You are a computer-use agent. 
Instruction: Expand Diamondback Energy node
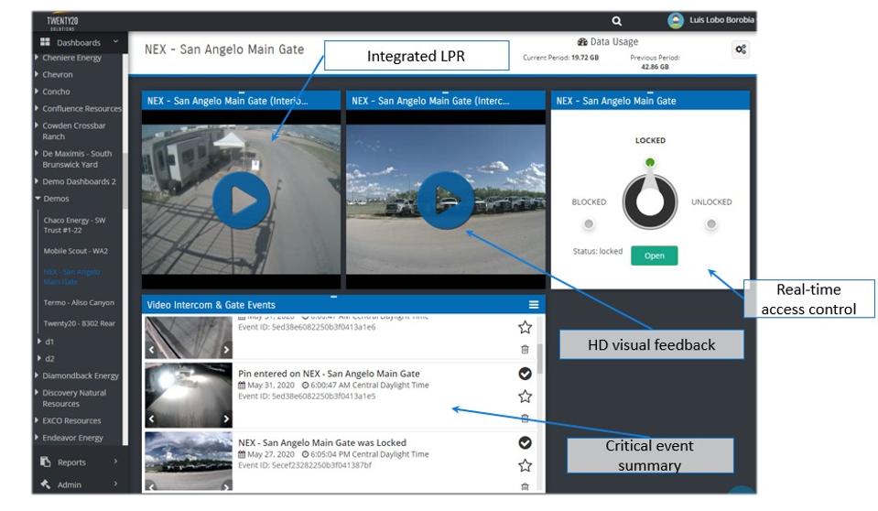tap(37, 375)
